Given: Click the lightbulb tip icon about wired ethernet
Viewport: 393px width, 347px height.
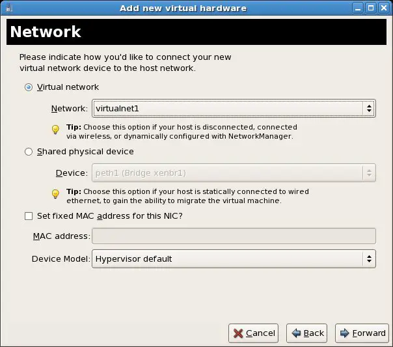Looking at the screenshot, I should tap(55, 194).
